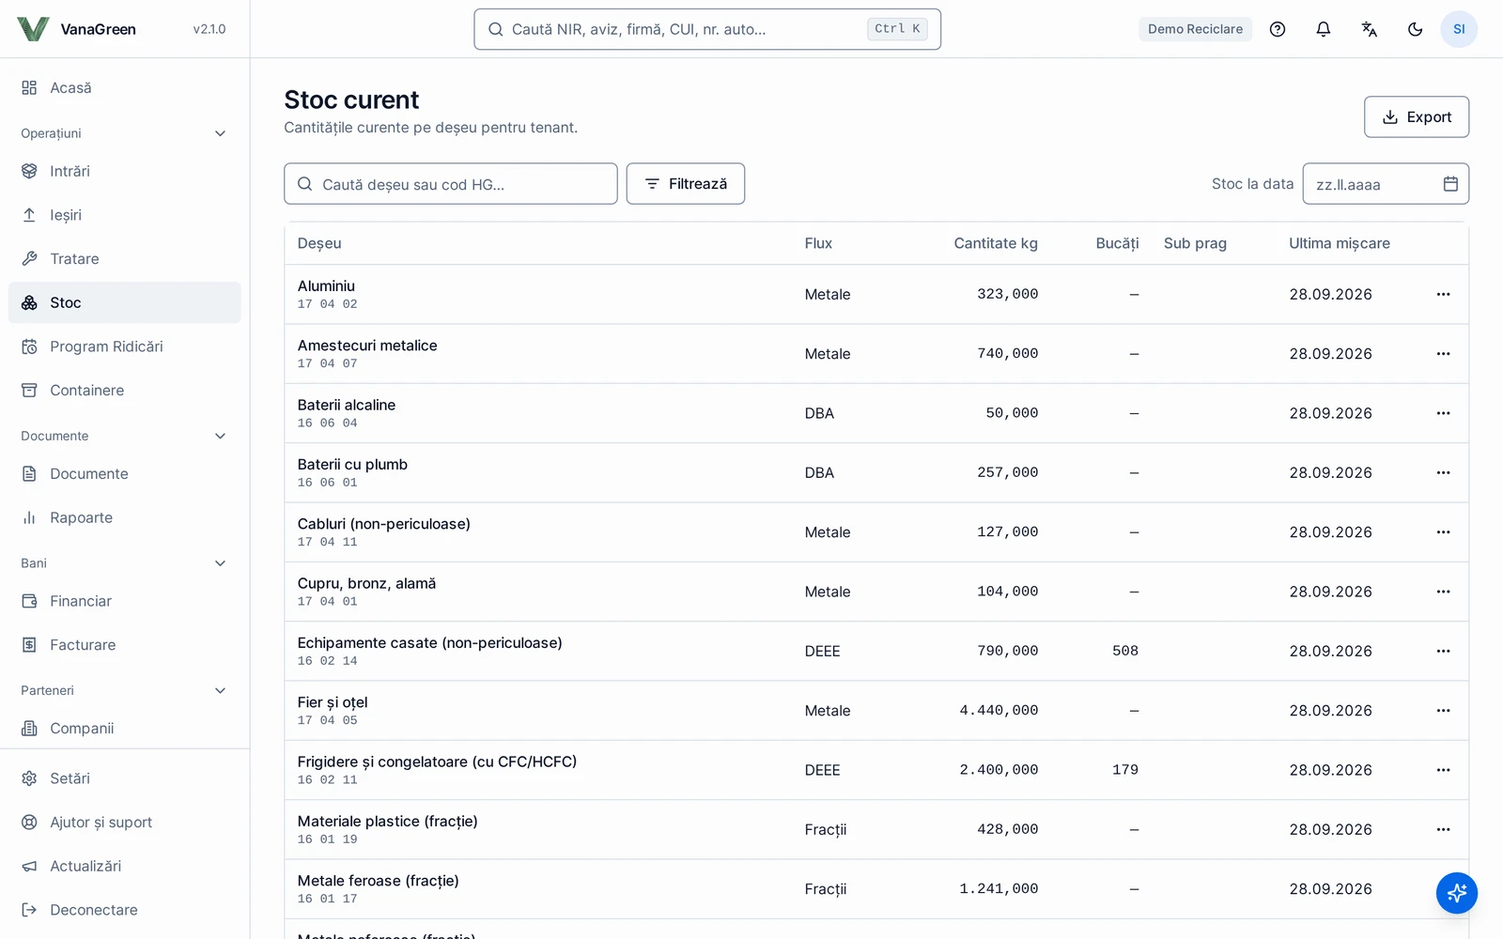Open the language translate icon
Image resolution: width=1503 pixels, height=939 pixels.
coord(1370,29)
